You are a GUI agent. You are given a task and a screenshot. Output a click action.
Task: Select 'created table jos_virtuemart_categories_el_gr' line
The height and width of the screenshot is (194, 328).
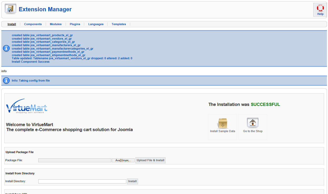point(43,42)
